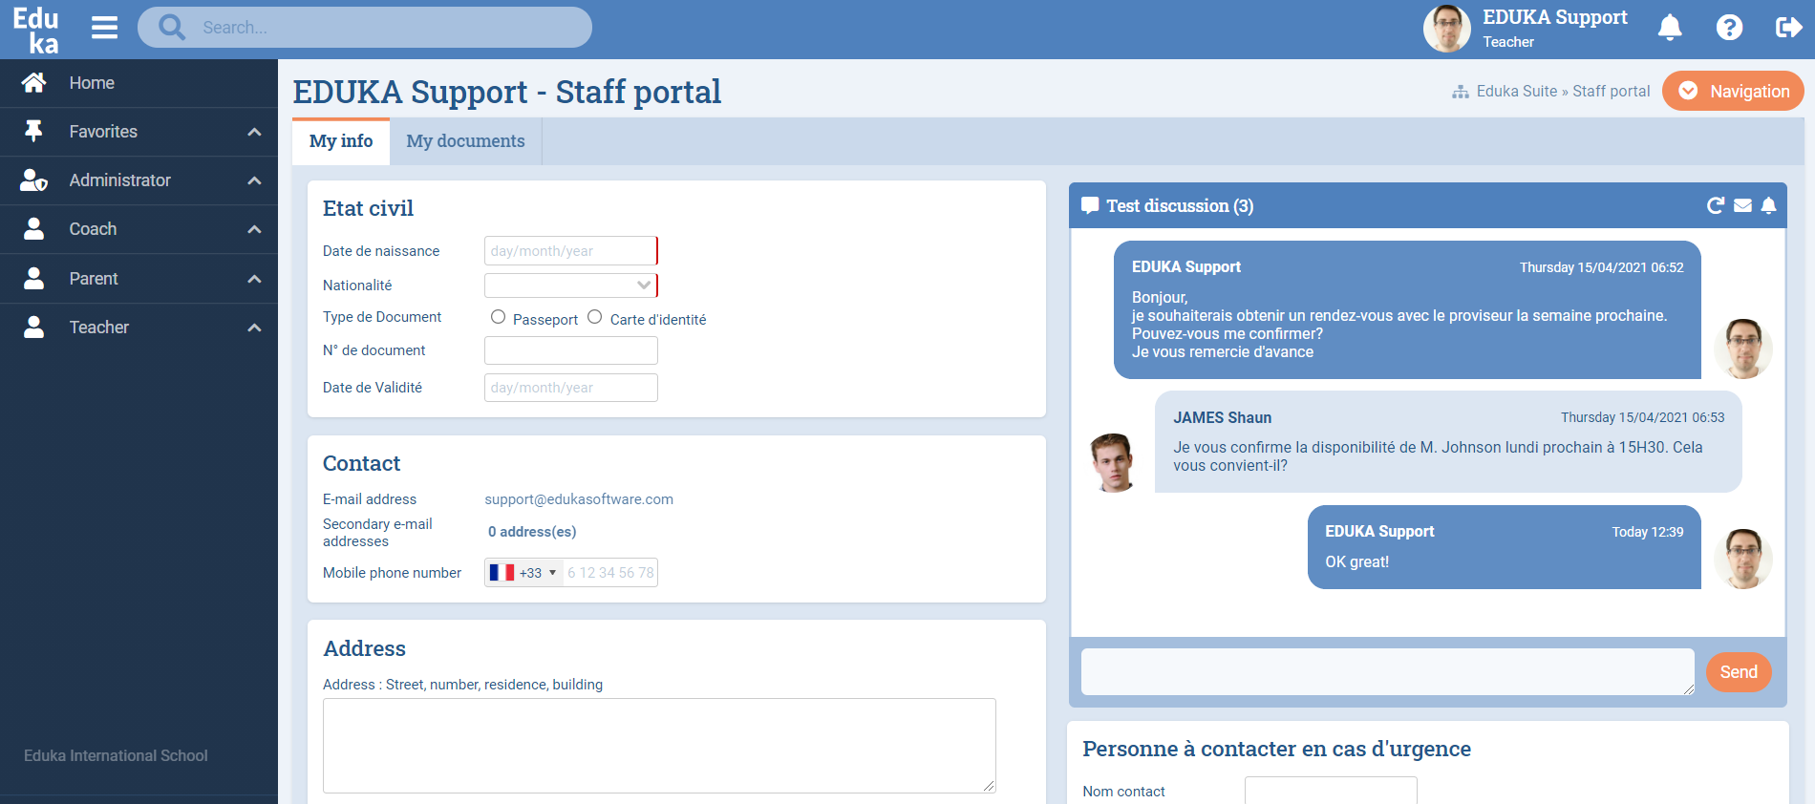This screenshot has height=804, width=1815.
Task: Click the Home house icon
Action: tap(33, 83)
